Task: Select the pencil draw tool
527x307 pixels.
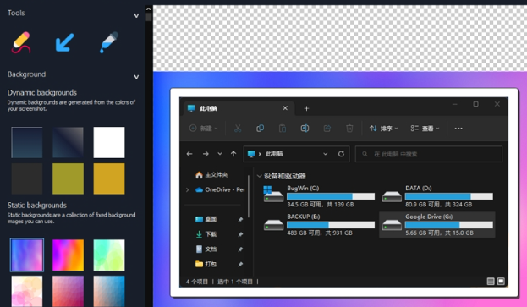Action: pos(21,42)
